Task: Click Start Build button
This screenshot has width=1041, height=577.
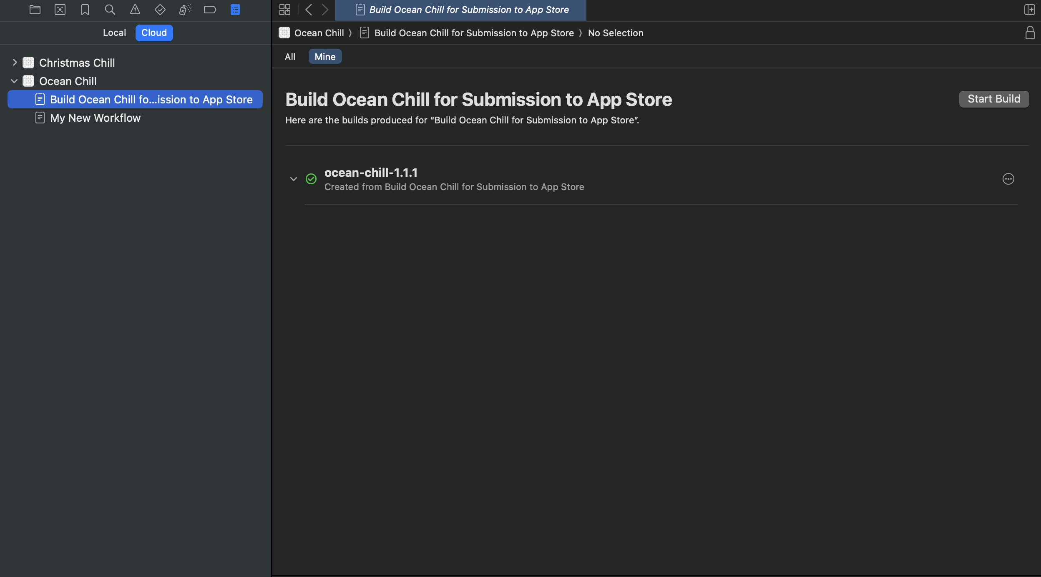Action: coord(993,99)
